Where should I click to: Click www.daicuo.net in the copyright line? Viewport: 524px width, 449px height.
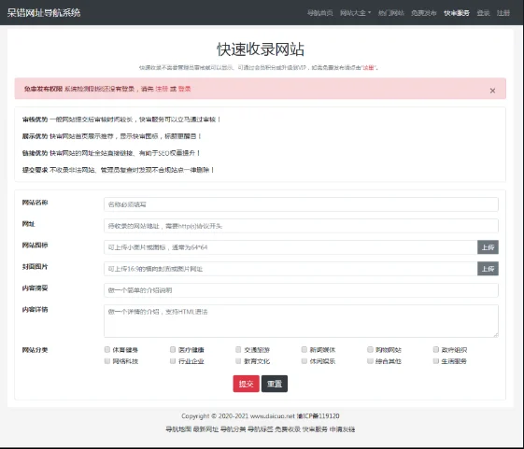273,416
